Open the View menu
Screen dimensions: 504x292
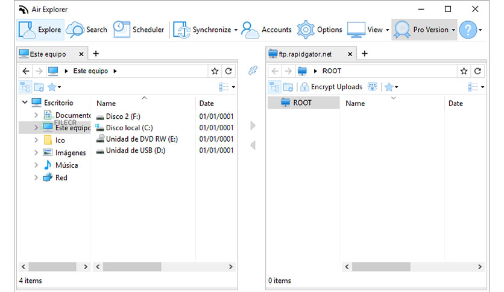click(x=368, y=30)
